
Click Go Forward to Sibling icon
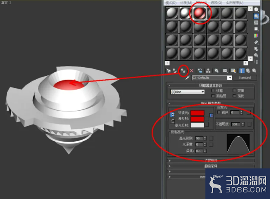[254, 71]
